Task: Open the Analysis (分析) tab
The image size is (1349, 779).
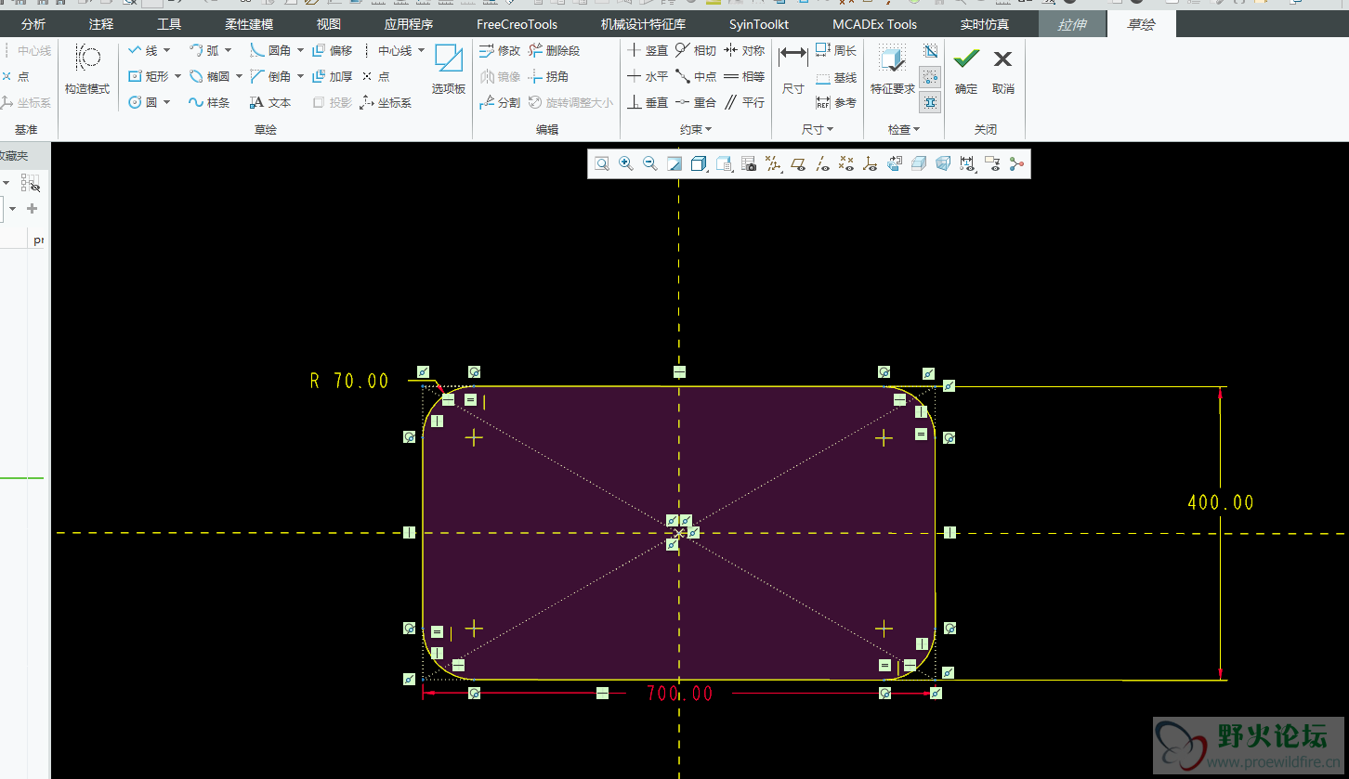Action: (33, 24)
